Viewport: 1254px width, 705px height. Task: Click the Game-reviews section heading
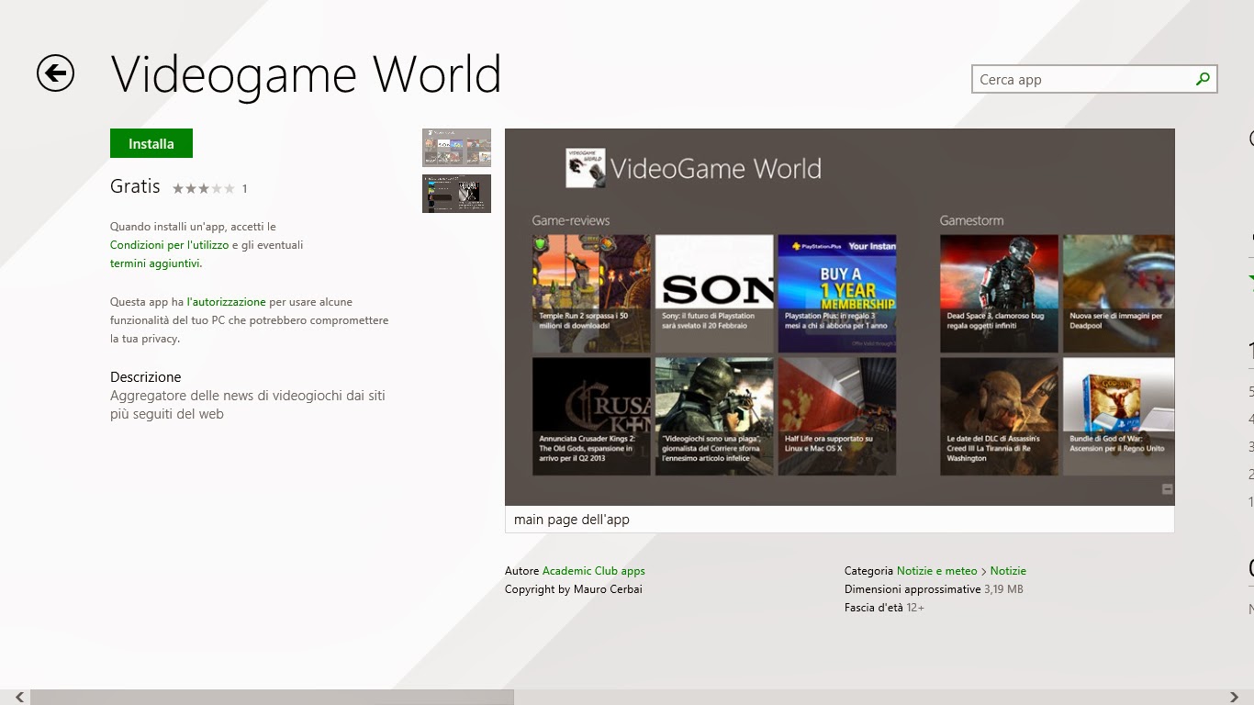click(571, 220)
